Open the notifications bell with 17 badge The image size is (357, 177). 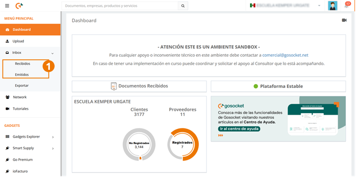(x=347, y=5)
